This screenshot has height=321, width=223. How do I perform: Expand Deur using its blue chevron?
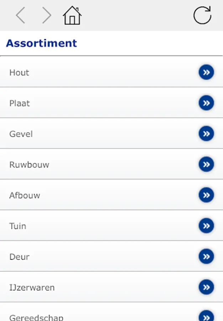click(206, 256)
